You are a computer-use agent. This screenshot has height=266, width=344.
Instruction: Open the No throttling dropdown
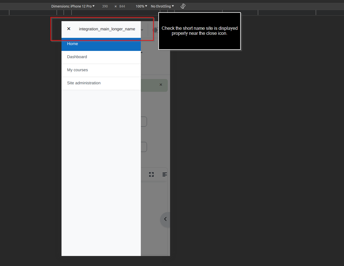click(162, 6)
